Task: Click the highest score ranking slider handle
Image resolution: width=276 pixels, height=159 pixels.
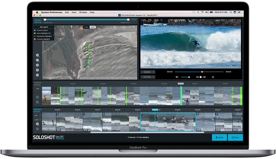Action: pyautogui.click(x=128, y=20)
